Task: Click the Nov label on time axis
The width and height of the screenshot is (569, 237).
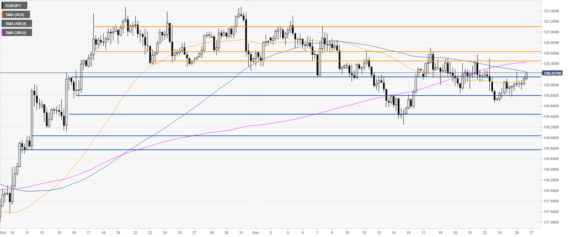Action: pyautogui.click(x=256, y=233)
